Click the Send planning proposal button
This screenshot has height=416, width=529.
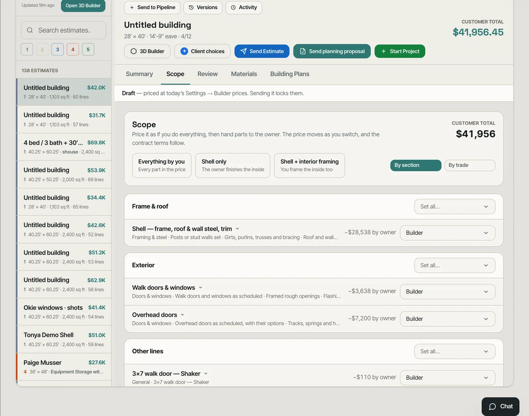(332, 51)
